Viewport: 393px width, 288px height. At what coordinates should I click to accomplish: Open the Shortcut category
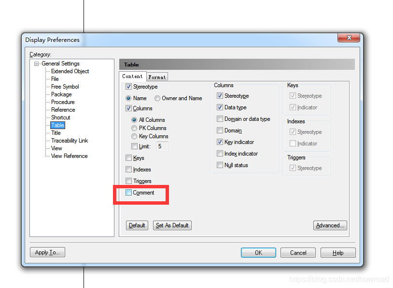(x=61, y=118)
